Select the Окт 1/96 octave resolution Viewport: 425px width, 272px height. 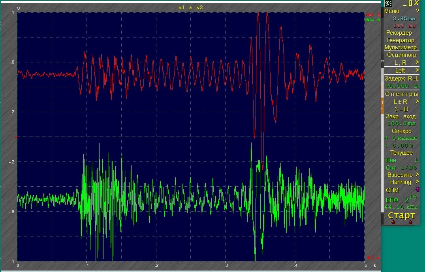(x=401, y=168)
